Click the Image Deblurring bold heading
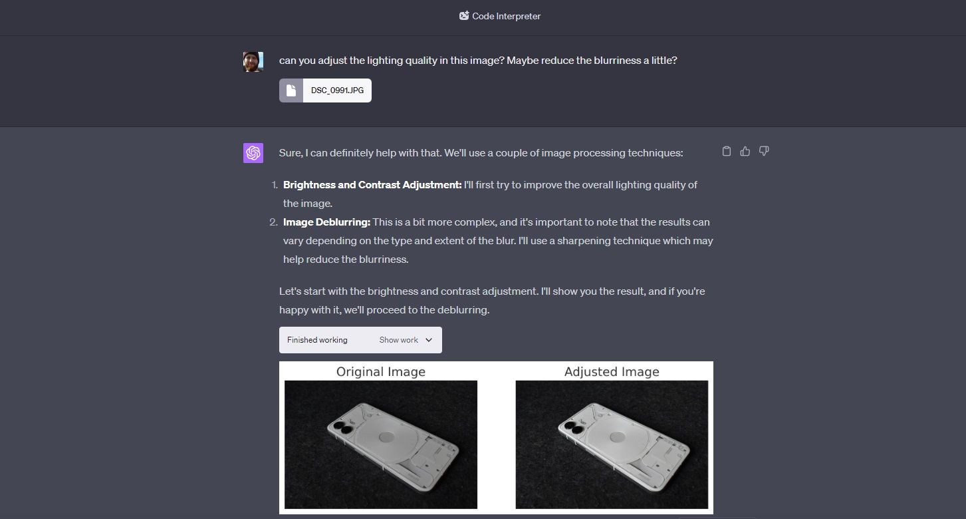Image resolution: width=966 pixels, height=519 pixels. coord(326,222)
